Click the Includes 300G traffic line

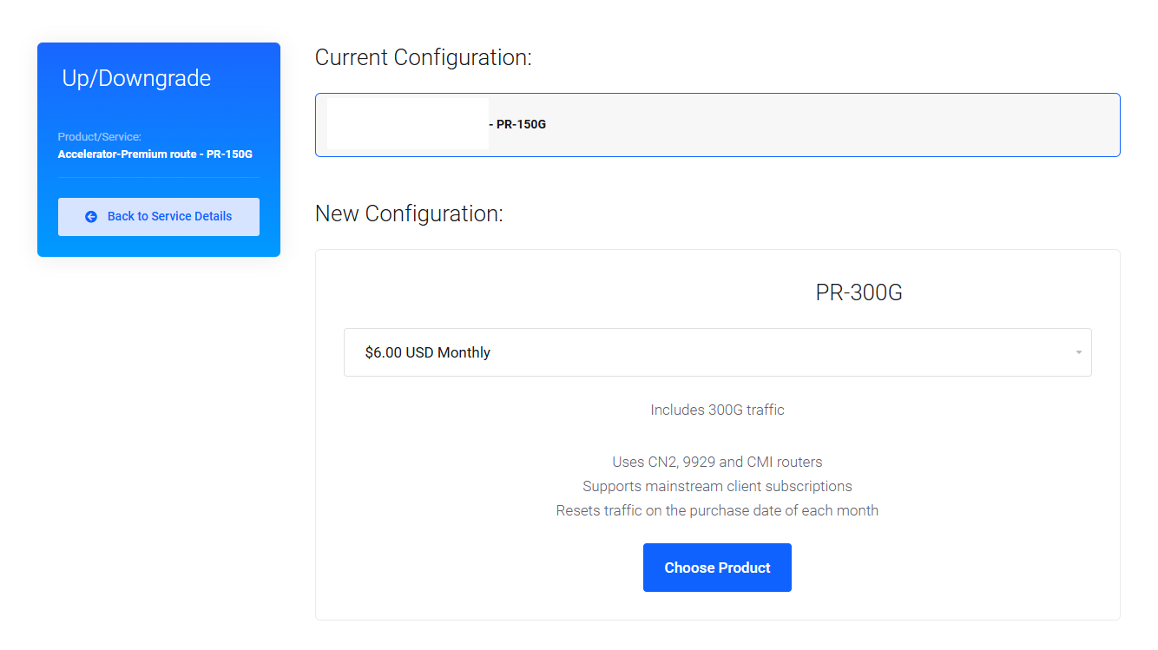(x=717, y=410)
